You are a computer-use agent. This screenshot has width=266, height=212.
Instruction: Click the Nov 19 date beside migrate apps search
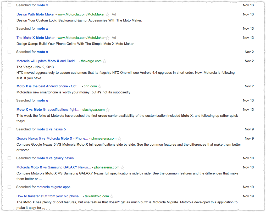point(248,187)
